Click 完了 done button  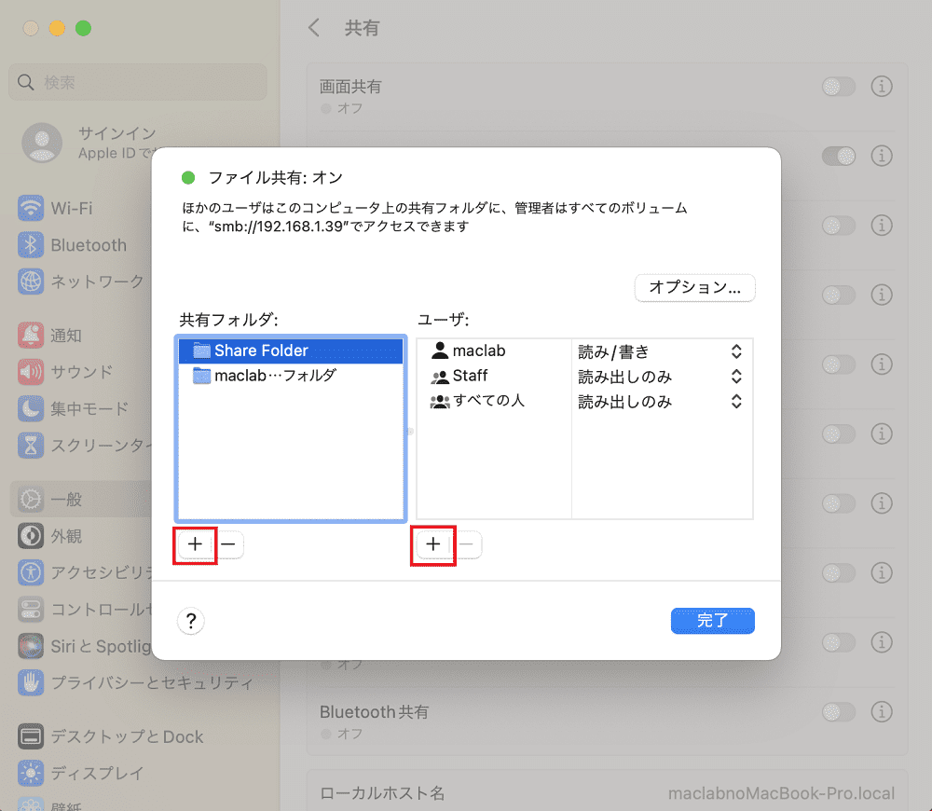(713, 621)
